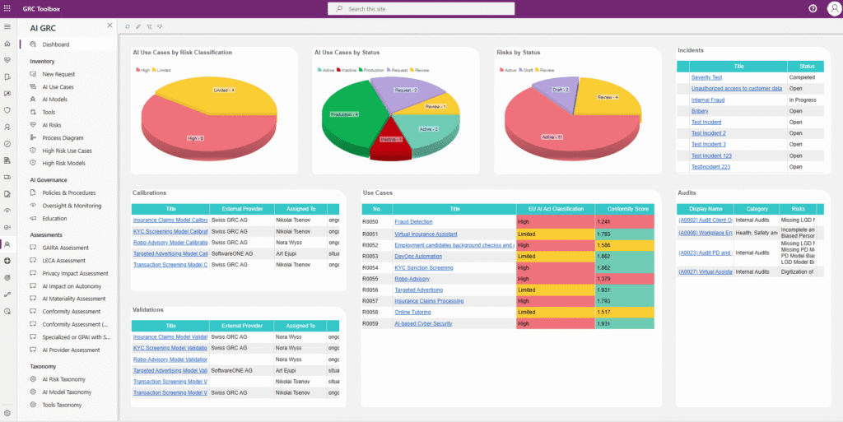
Task: Open the help question mark icon
Action: [813, 8]
